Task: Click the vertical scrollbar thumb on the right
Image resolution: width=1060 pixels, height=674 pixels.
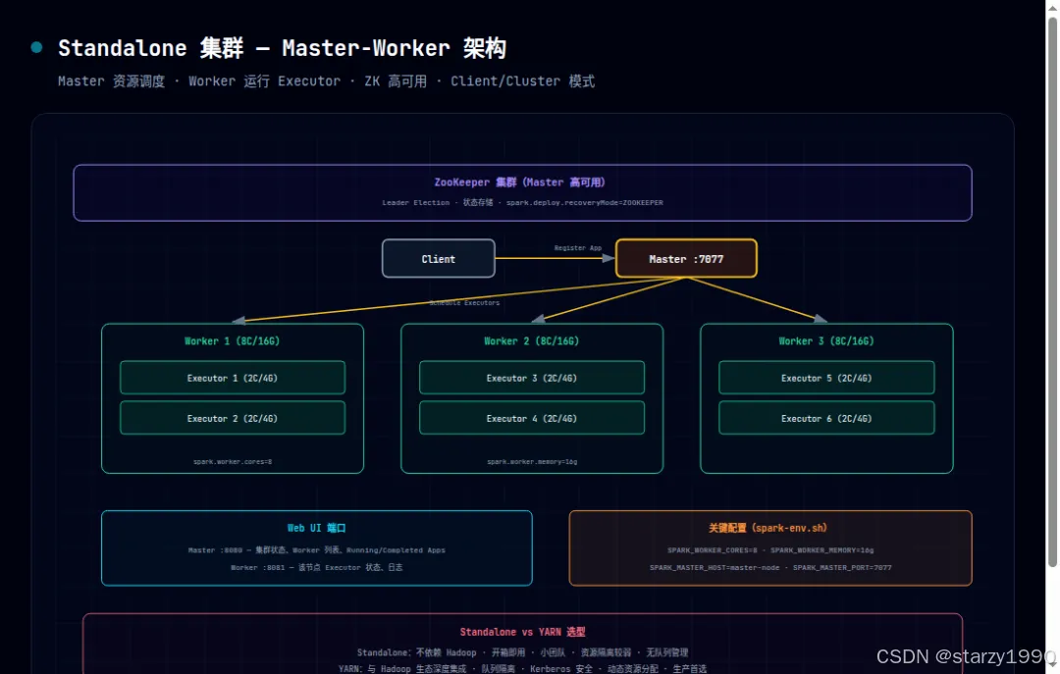Action: [x=1052, y=290]
